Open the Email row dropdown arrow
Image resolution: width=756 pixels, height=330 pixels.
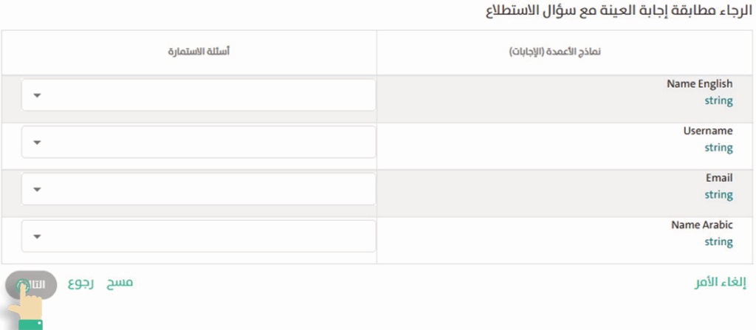(37, 190)
